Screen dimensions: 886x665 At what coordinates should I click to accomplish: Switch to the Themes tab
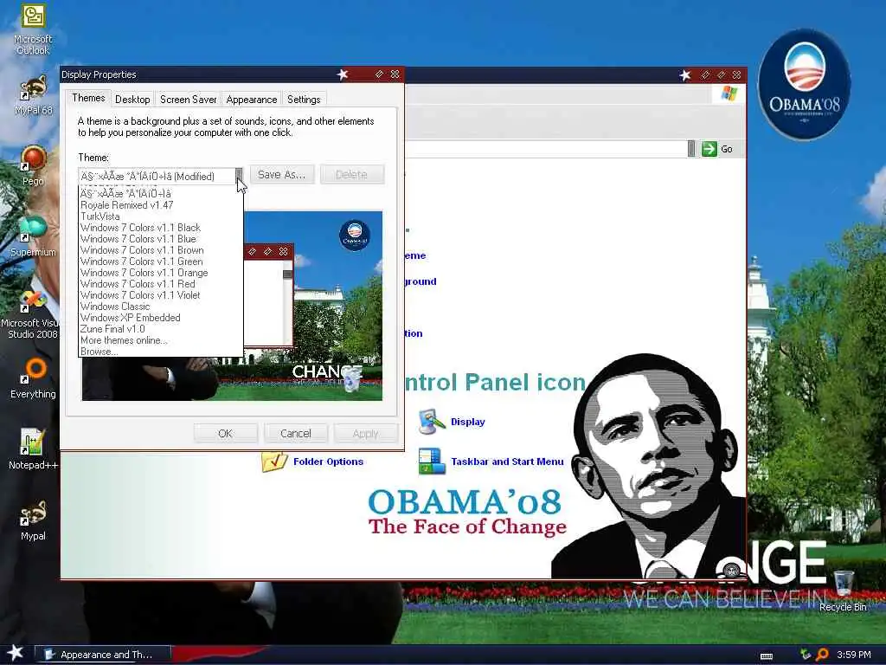point(88,98)
